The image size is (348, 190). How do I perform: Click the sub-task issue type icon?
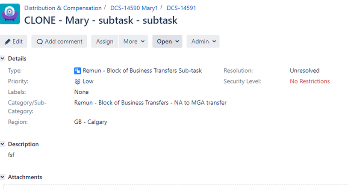click(x=77, y=71)
